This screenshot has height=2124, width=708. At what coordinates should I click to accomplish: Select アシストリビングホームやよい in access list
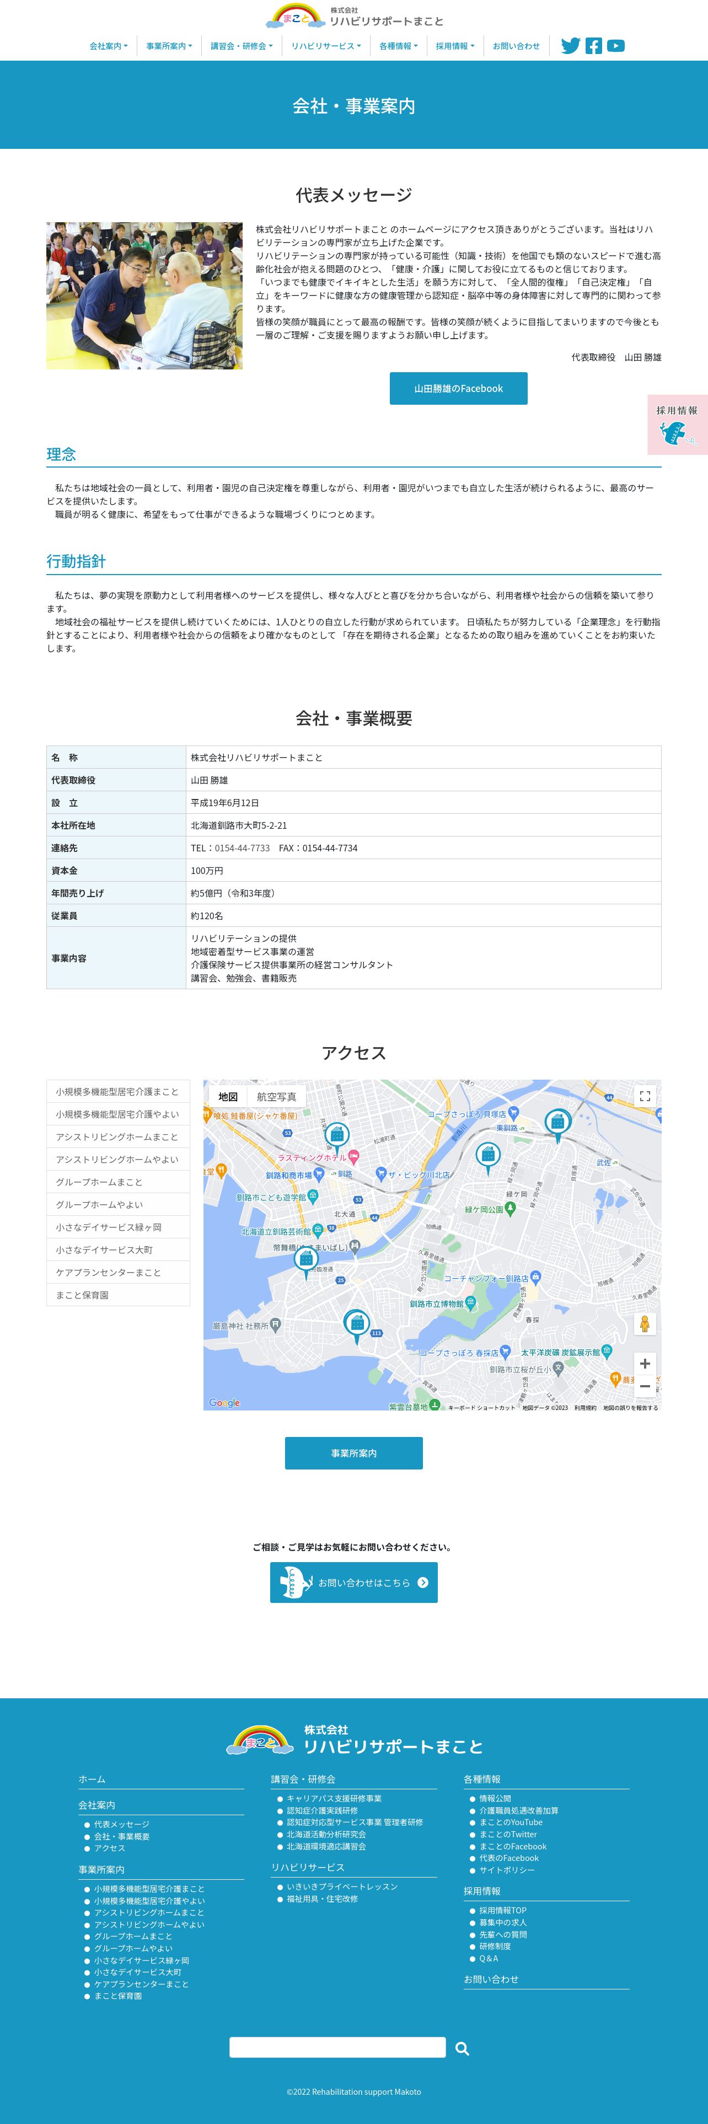pos(118,1159)
